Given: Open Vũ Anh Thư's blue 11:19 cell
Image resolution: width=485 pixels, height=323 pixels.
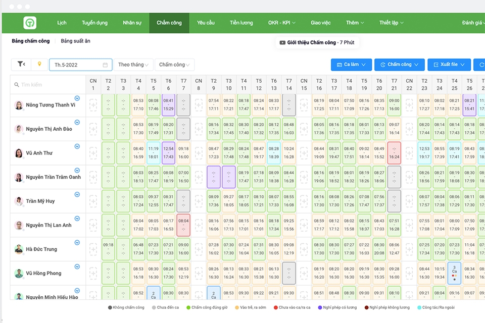Looking at the screenshot, I should pos(154,153).
